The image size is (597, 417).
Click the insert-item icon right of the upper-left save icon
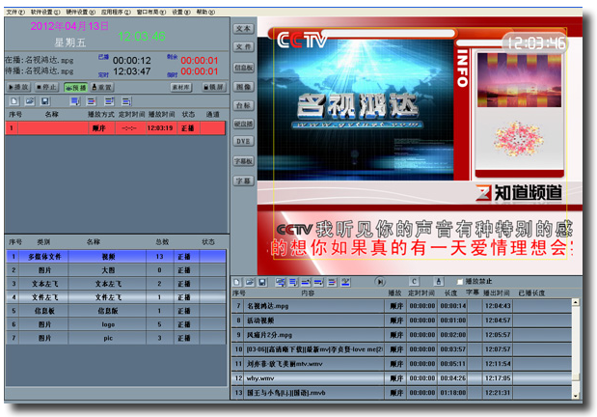pyautogui.click(x=75, y=101)
